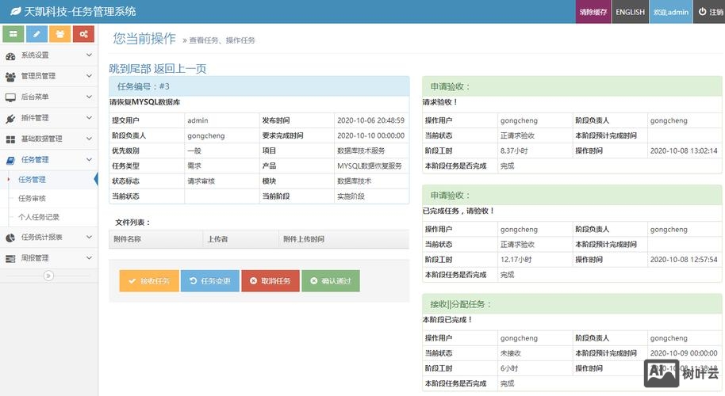Click the server icon beside 周报管理
Image resolution: width=725 pixels, height=396 pixels.
[x=10, y=258]
